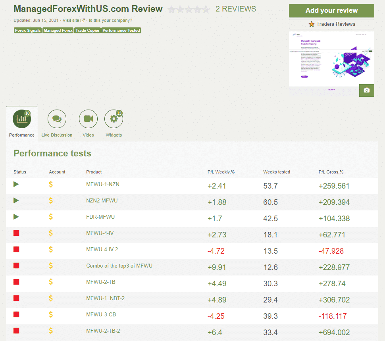This screenshot has height=341, width=385.
Task: Click the +9.91 weekly value
Action: [x=217, y=267]
